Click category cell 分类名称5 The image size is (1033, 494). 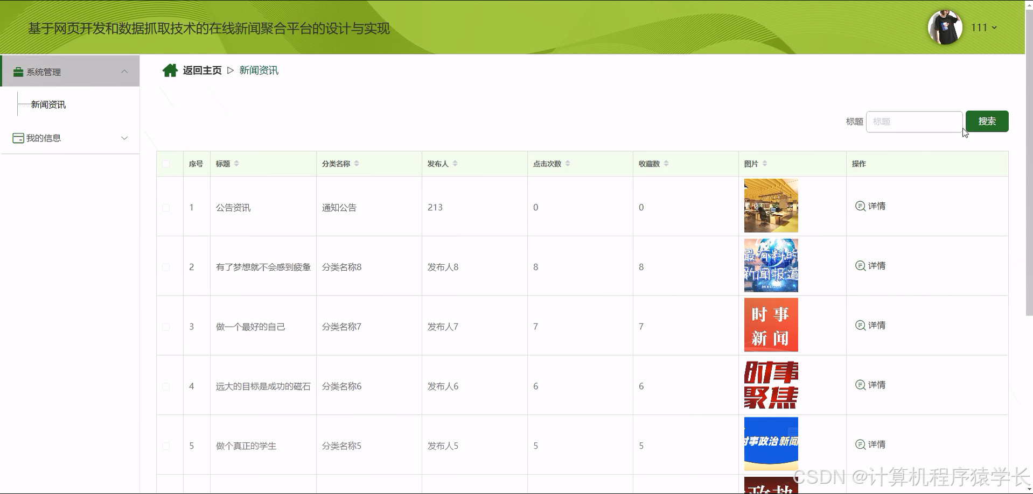(x=341, y=446)
